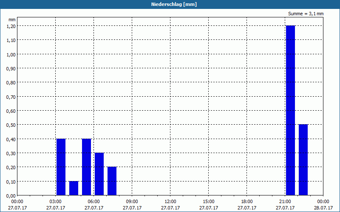Viewport: 340px width, 212px height.
Task: Click the 00:00 28.07.17 x-axis label
Action: pos(323,205)
